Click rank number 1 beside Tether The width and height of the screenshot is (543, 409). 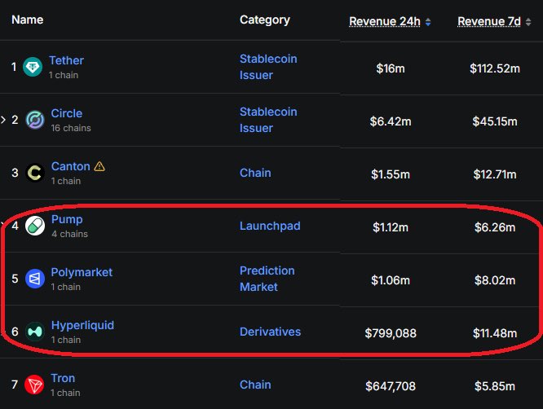pyautogui.click(x=14, y=67)
